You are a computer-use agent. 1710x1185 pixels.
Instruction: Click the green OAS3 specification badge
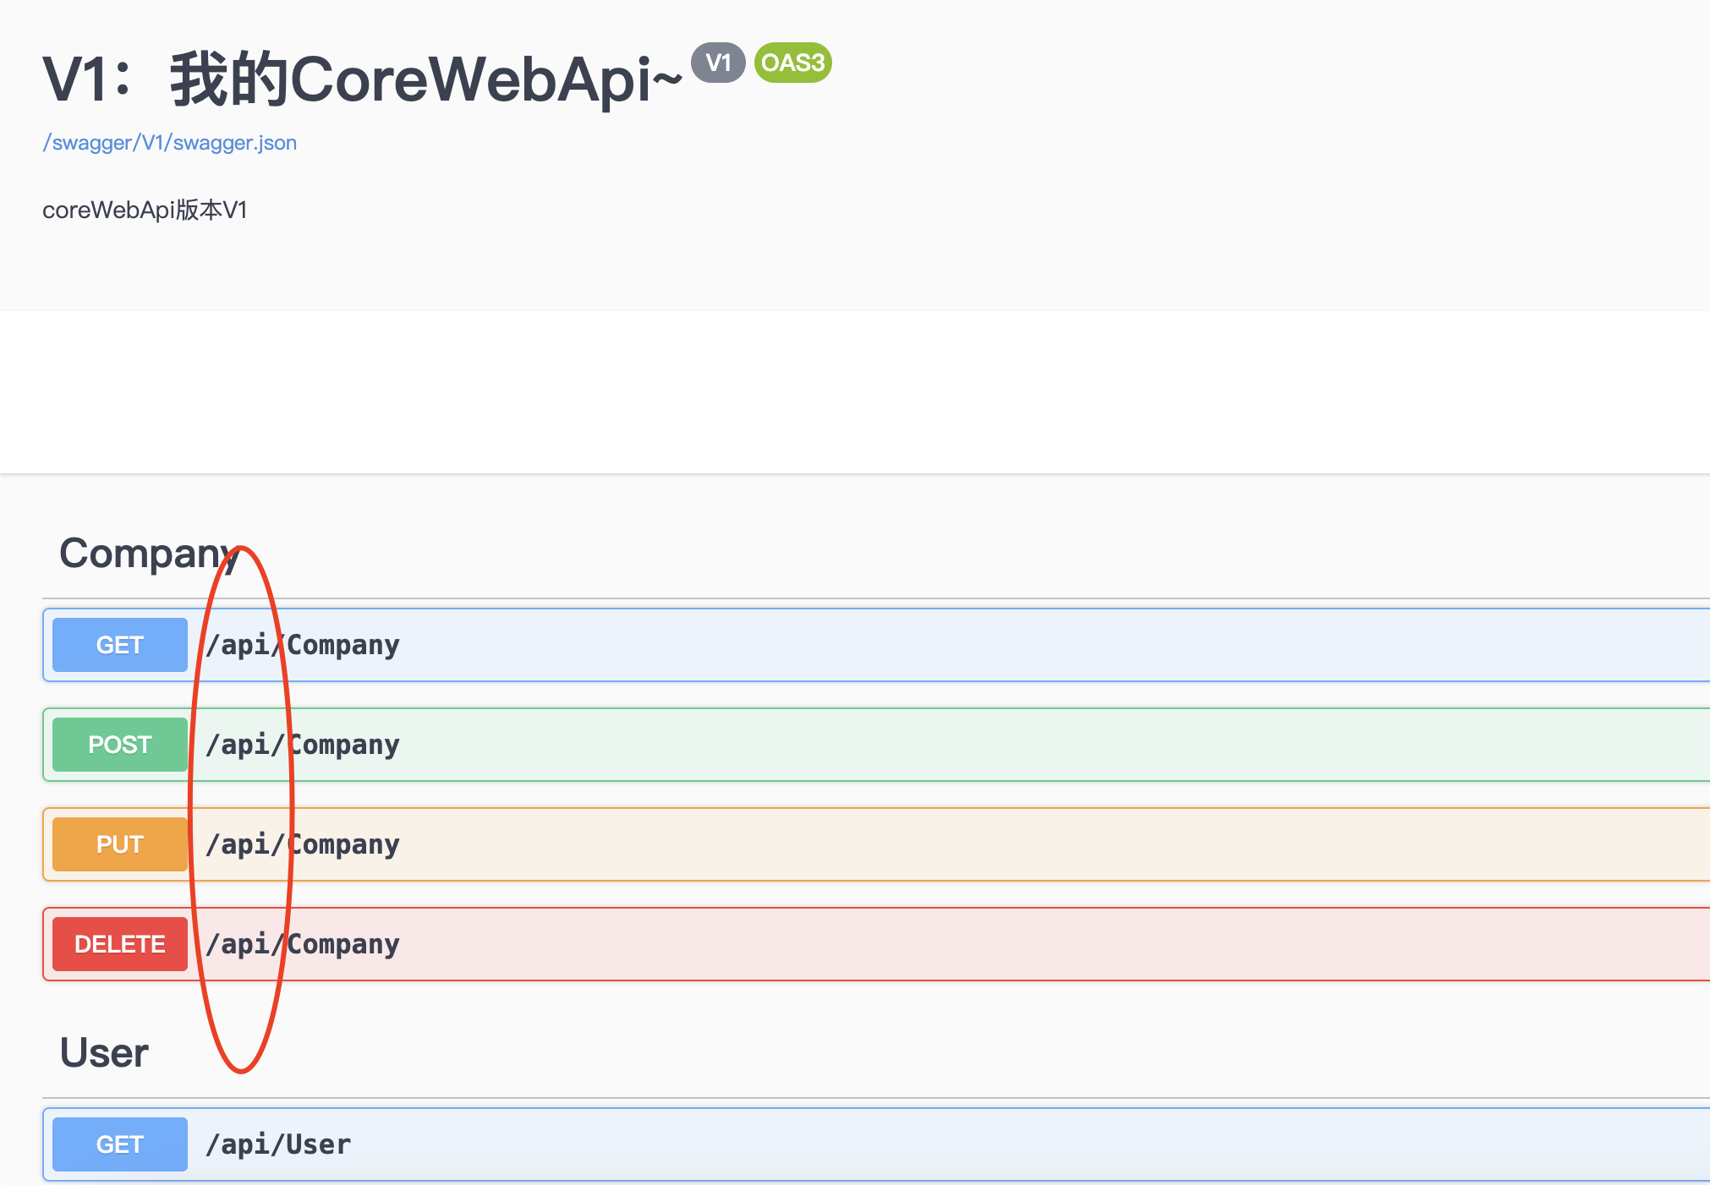coord(792,63)
